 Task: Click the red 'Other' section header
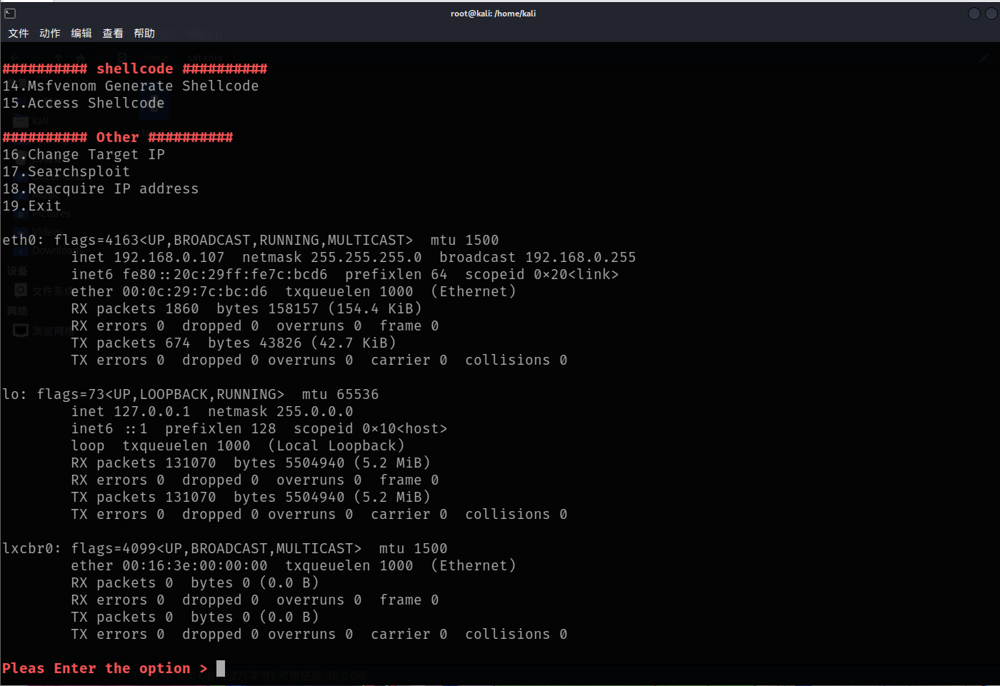point(118,137)
